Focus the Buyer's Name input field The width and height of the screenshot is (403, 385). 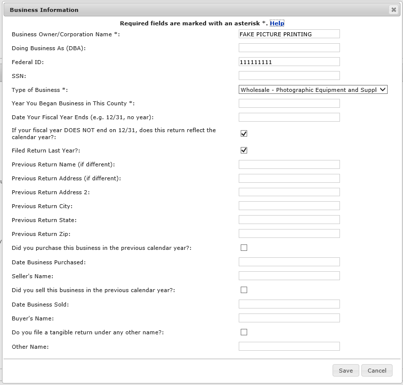289,318
